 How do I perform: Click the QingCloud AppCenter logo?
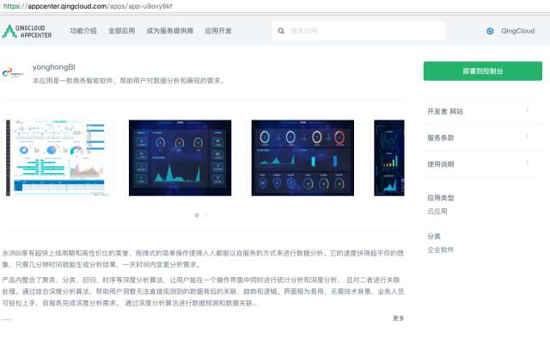27,31
